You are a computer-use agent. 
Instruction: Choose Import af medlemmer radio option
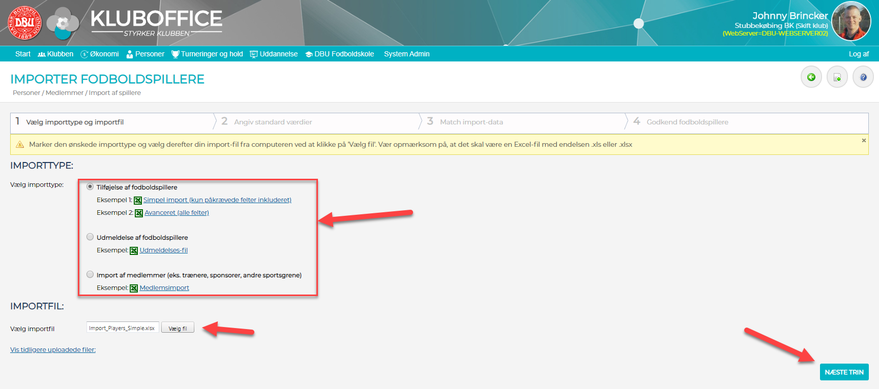tap(90, 275)
